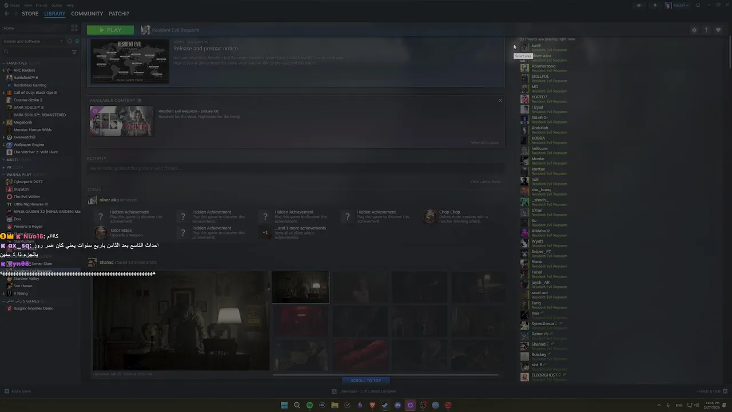Click the SCROLL TO TOP button
This screenshot has height=412, width=732.
pyautogui.click(x=366, y=381)
